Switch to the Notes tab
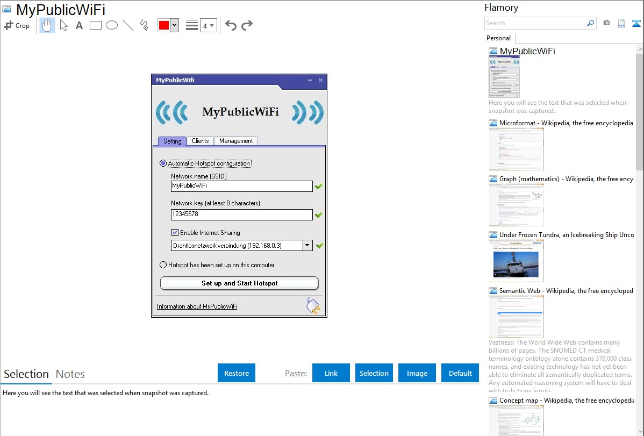Image resolution: width=644 pixels, height=436 pixels. pyautogui.click(x=70, y=374)
